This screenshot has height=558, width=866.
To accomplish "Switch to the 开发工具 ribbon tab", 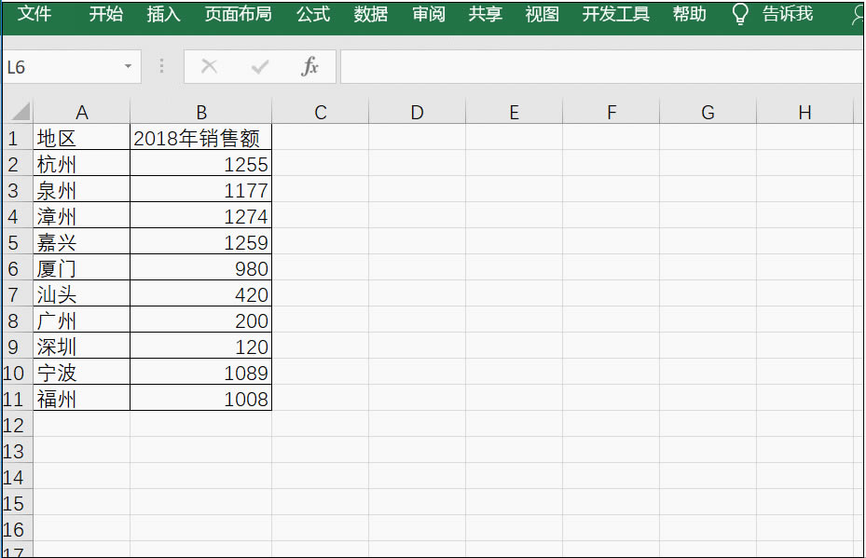I will 614,14.
